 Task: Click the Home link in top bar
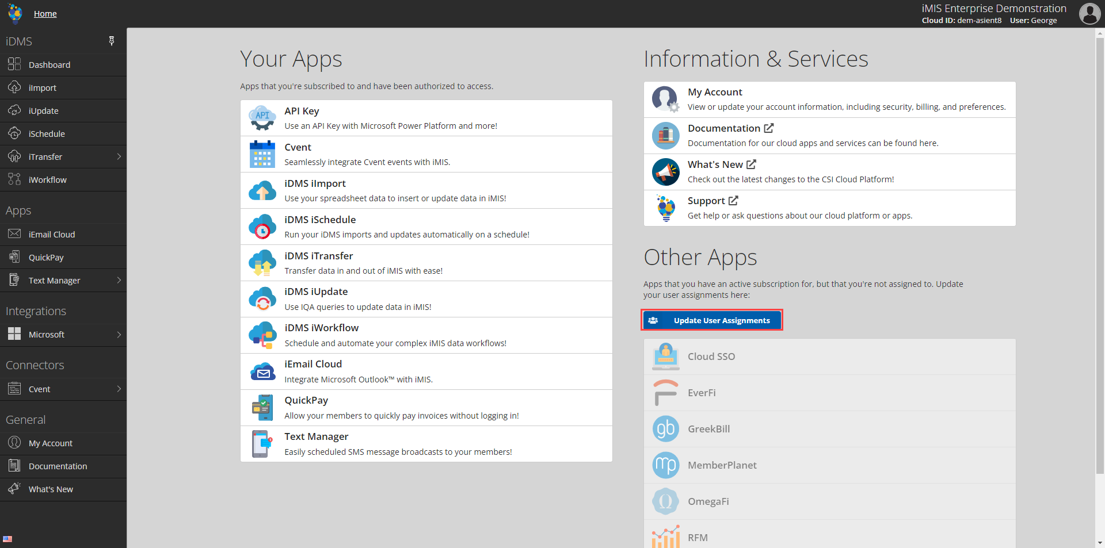click(45, 13)
